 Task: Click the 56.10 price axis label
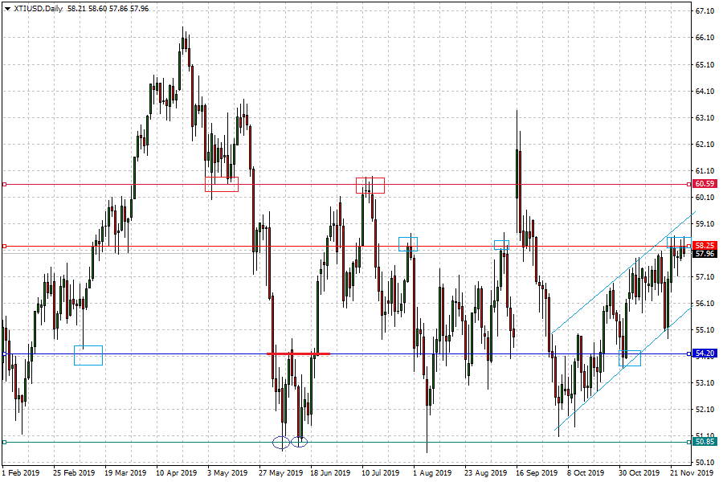tap(705, 304)
